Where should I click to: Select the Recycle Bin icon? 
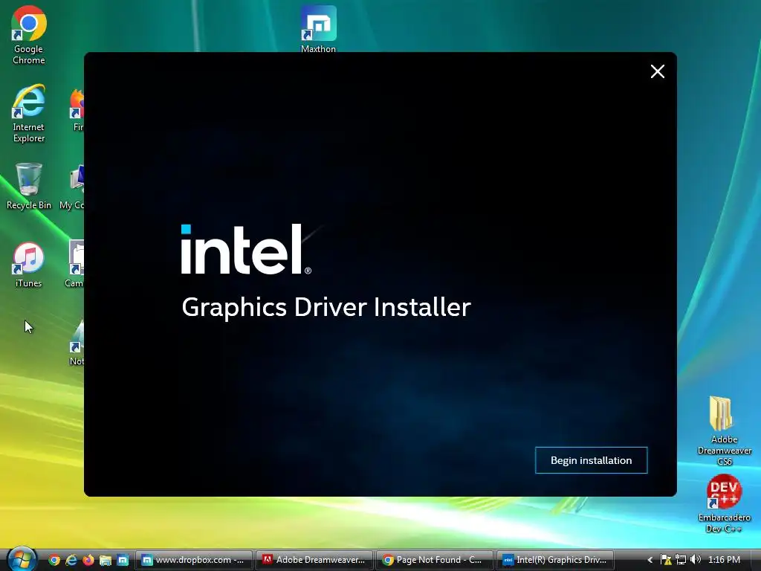tap(29, 187)
